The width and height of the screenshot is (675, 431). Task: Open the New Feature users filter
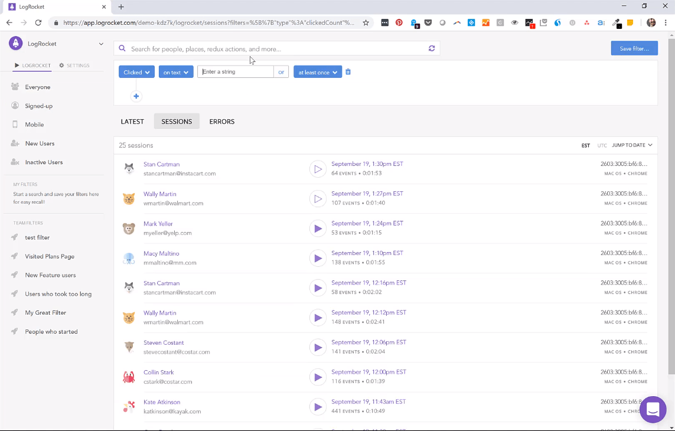pos(50,275)
